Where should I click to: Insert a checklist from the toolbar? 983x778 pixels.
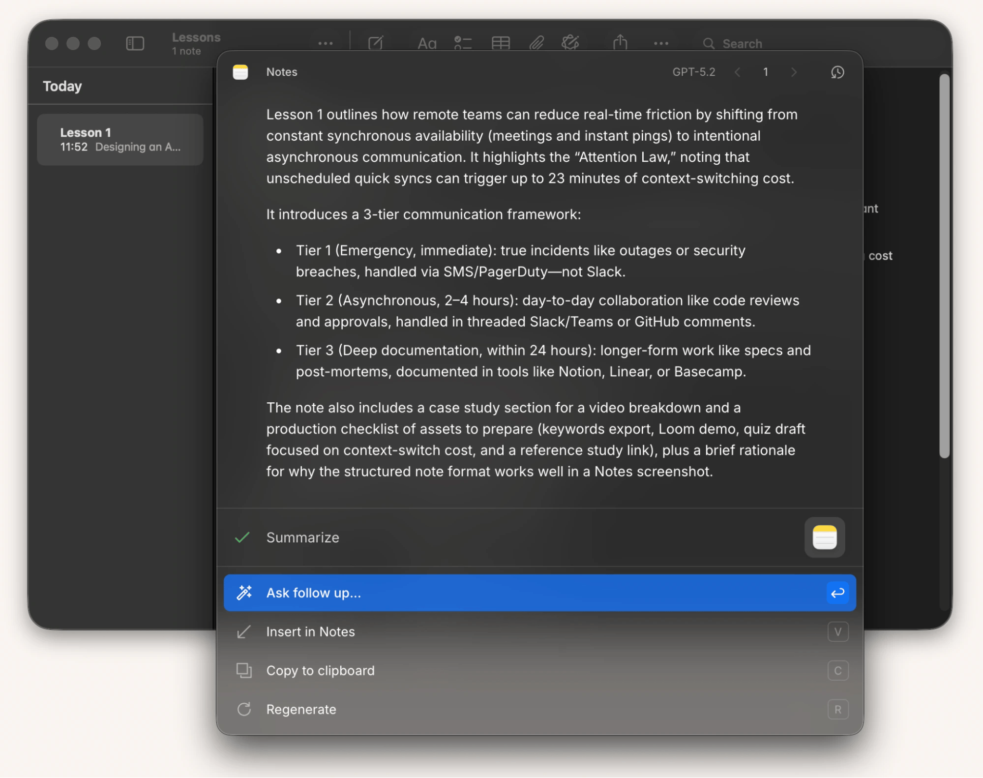click(x=463, y=43)
